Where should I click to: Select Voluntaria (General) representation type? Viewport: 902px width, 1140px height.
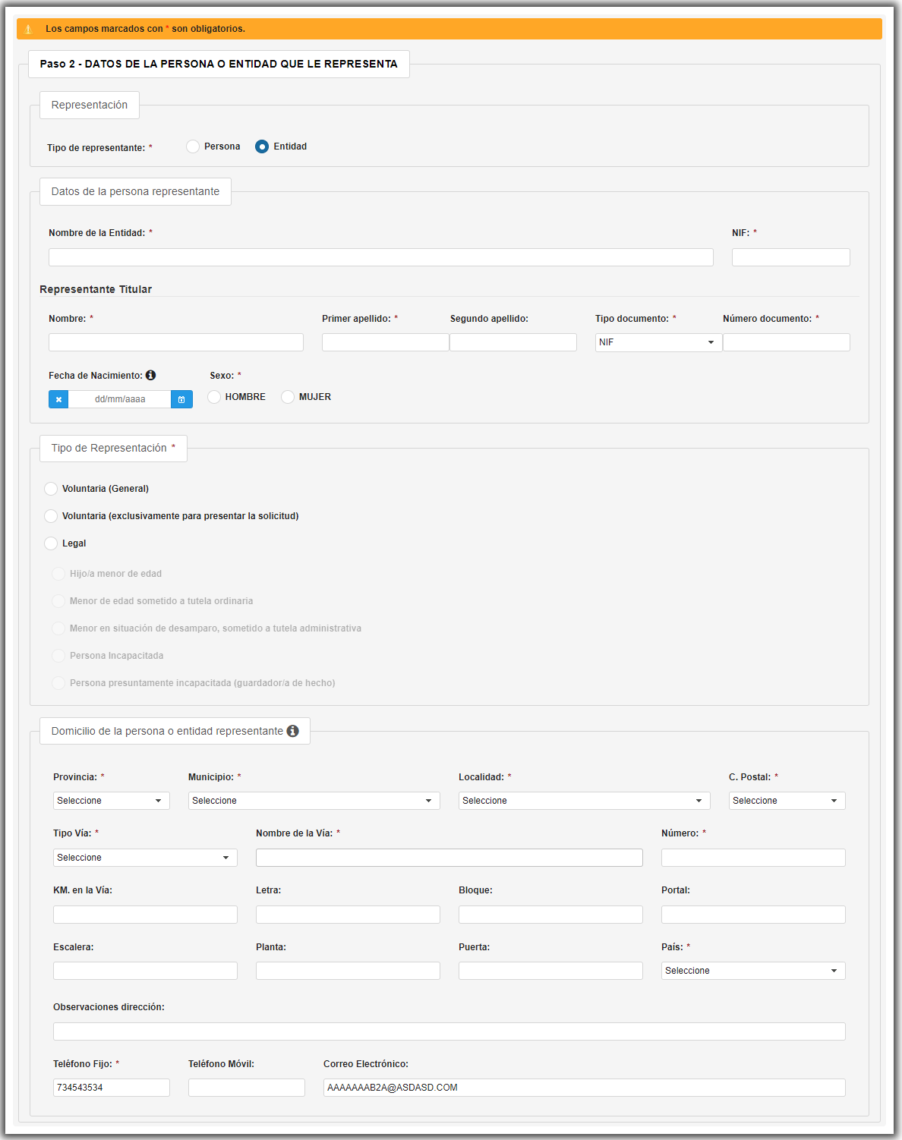click(x=51, y=489)
